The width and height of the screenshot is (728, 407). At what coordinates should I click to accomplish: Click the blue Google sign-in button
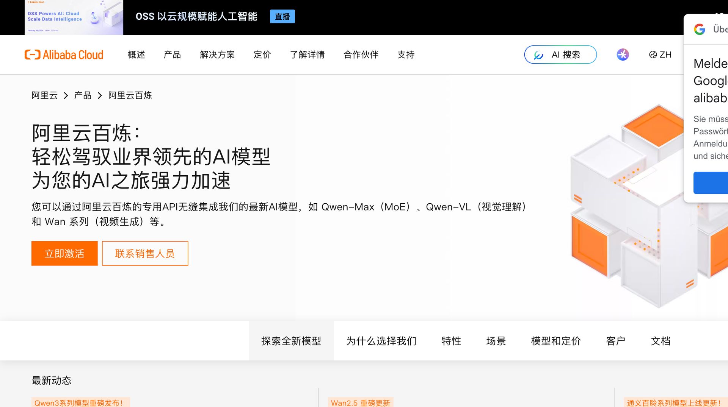711,183
